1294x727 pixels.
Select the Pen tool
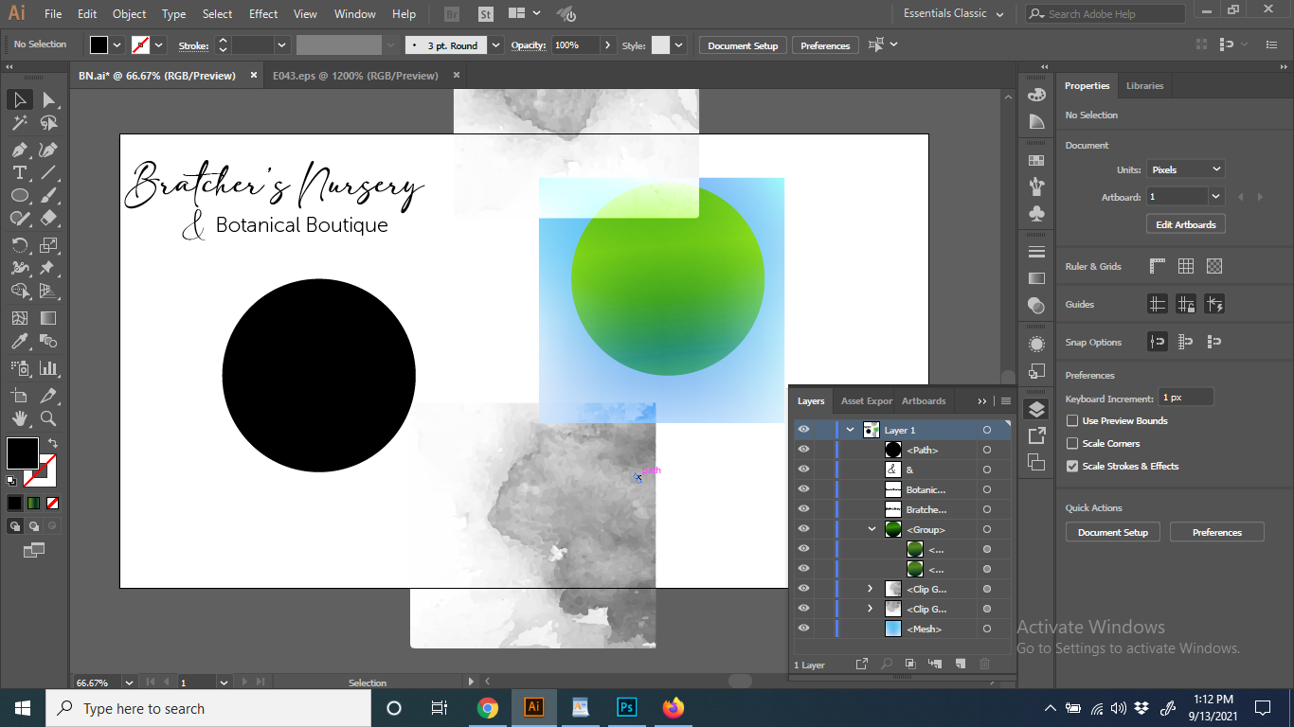pyautogui.click(x=19, y=150)
